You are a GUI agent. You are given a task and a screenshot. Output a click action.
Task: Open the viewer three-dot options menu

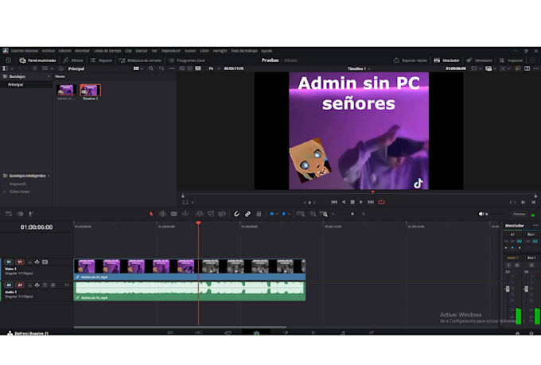click(535, 68)
